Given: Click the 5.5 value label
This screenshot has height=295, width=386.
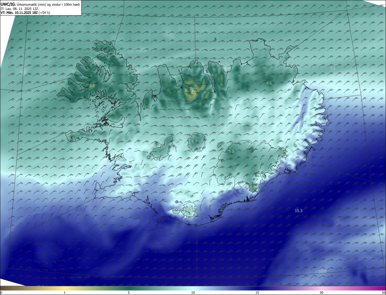Looking at the screenshot, I should (x=231, y=151).
